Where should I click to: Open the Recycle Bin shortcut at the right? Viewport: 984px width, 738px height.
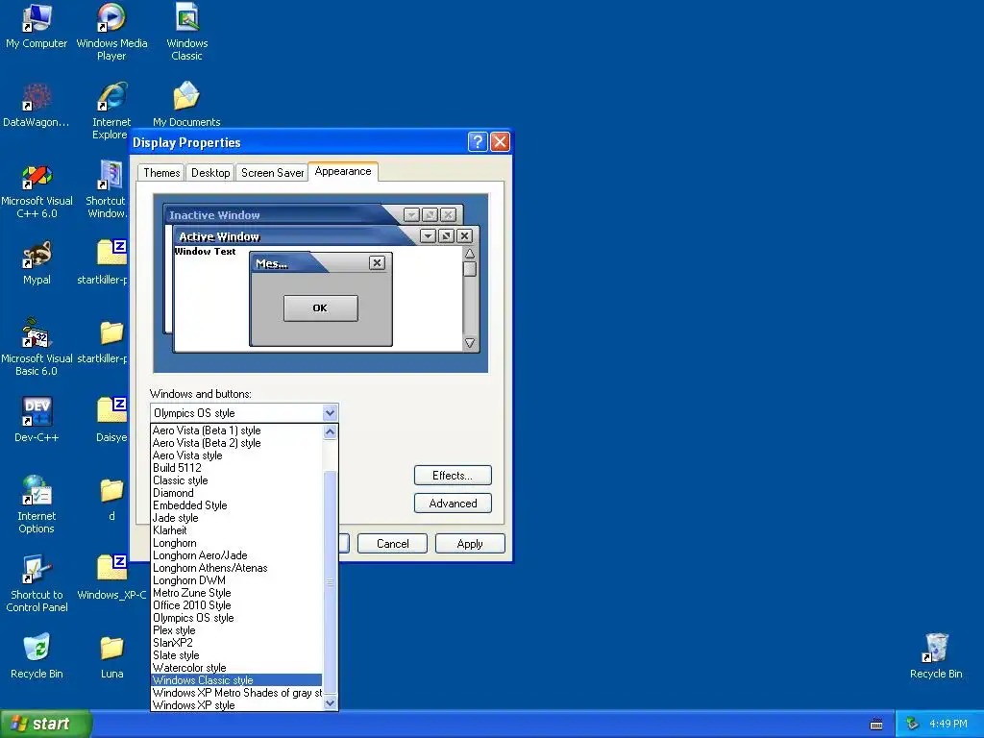pos(936,655)
